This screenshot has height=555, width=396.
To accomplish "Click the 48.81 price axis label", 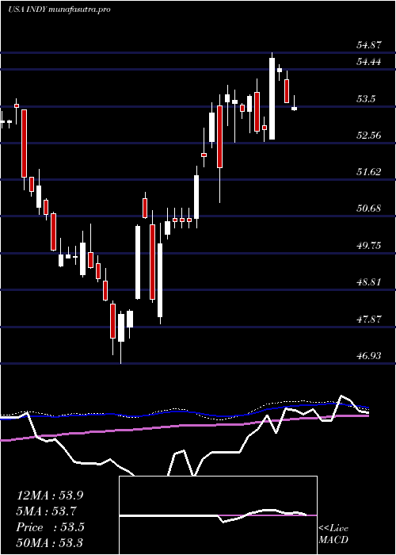I will pyautogui.click(x=369, y=282).
